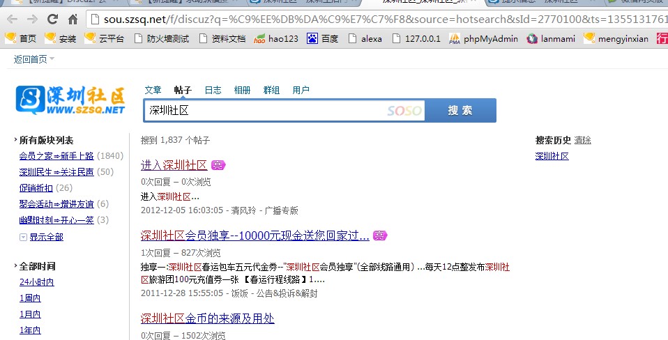
Task: Open the 深圳社区会员独享 10000元现金 result
Action: (255, 235)
